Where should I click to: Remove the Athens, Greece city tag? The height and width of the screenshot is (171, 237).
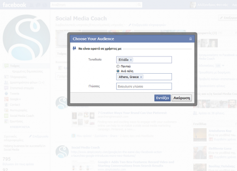[x=141, y=77]
